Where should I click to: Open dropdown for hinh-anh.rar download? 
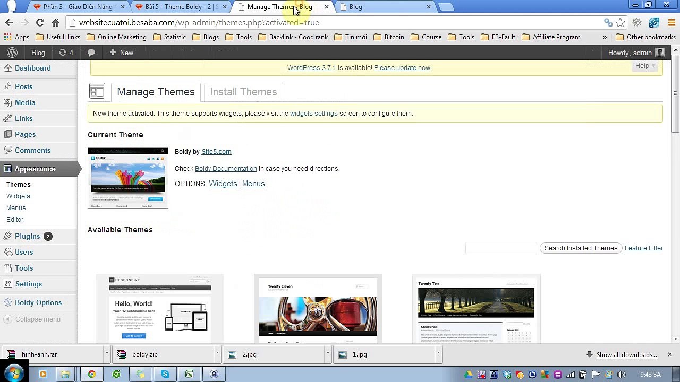pyautogui.click(x=107, y=354)
